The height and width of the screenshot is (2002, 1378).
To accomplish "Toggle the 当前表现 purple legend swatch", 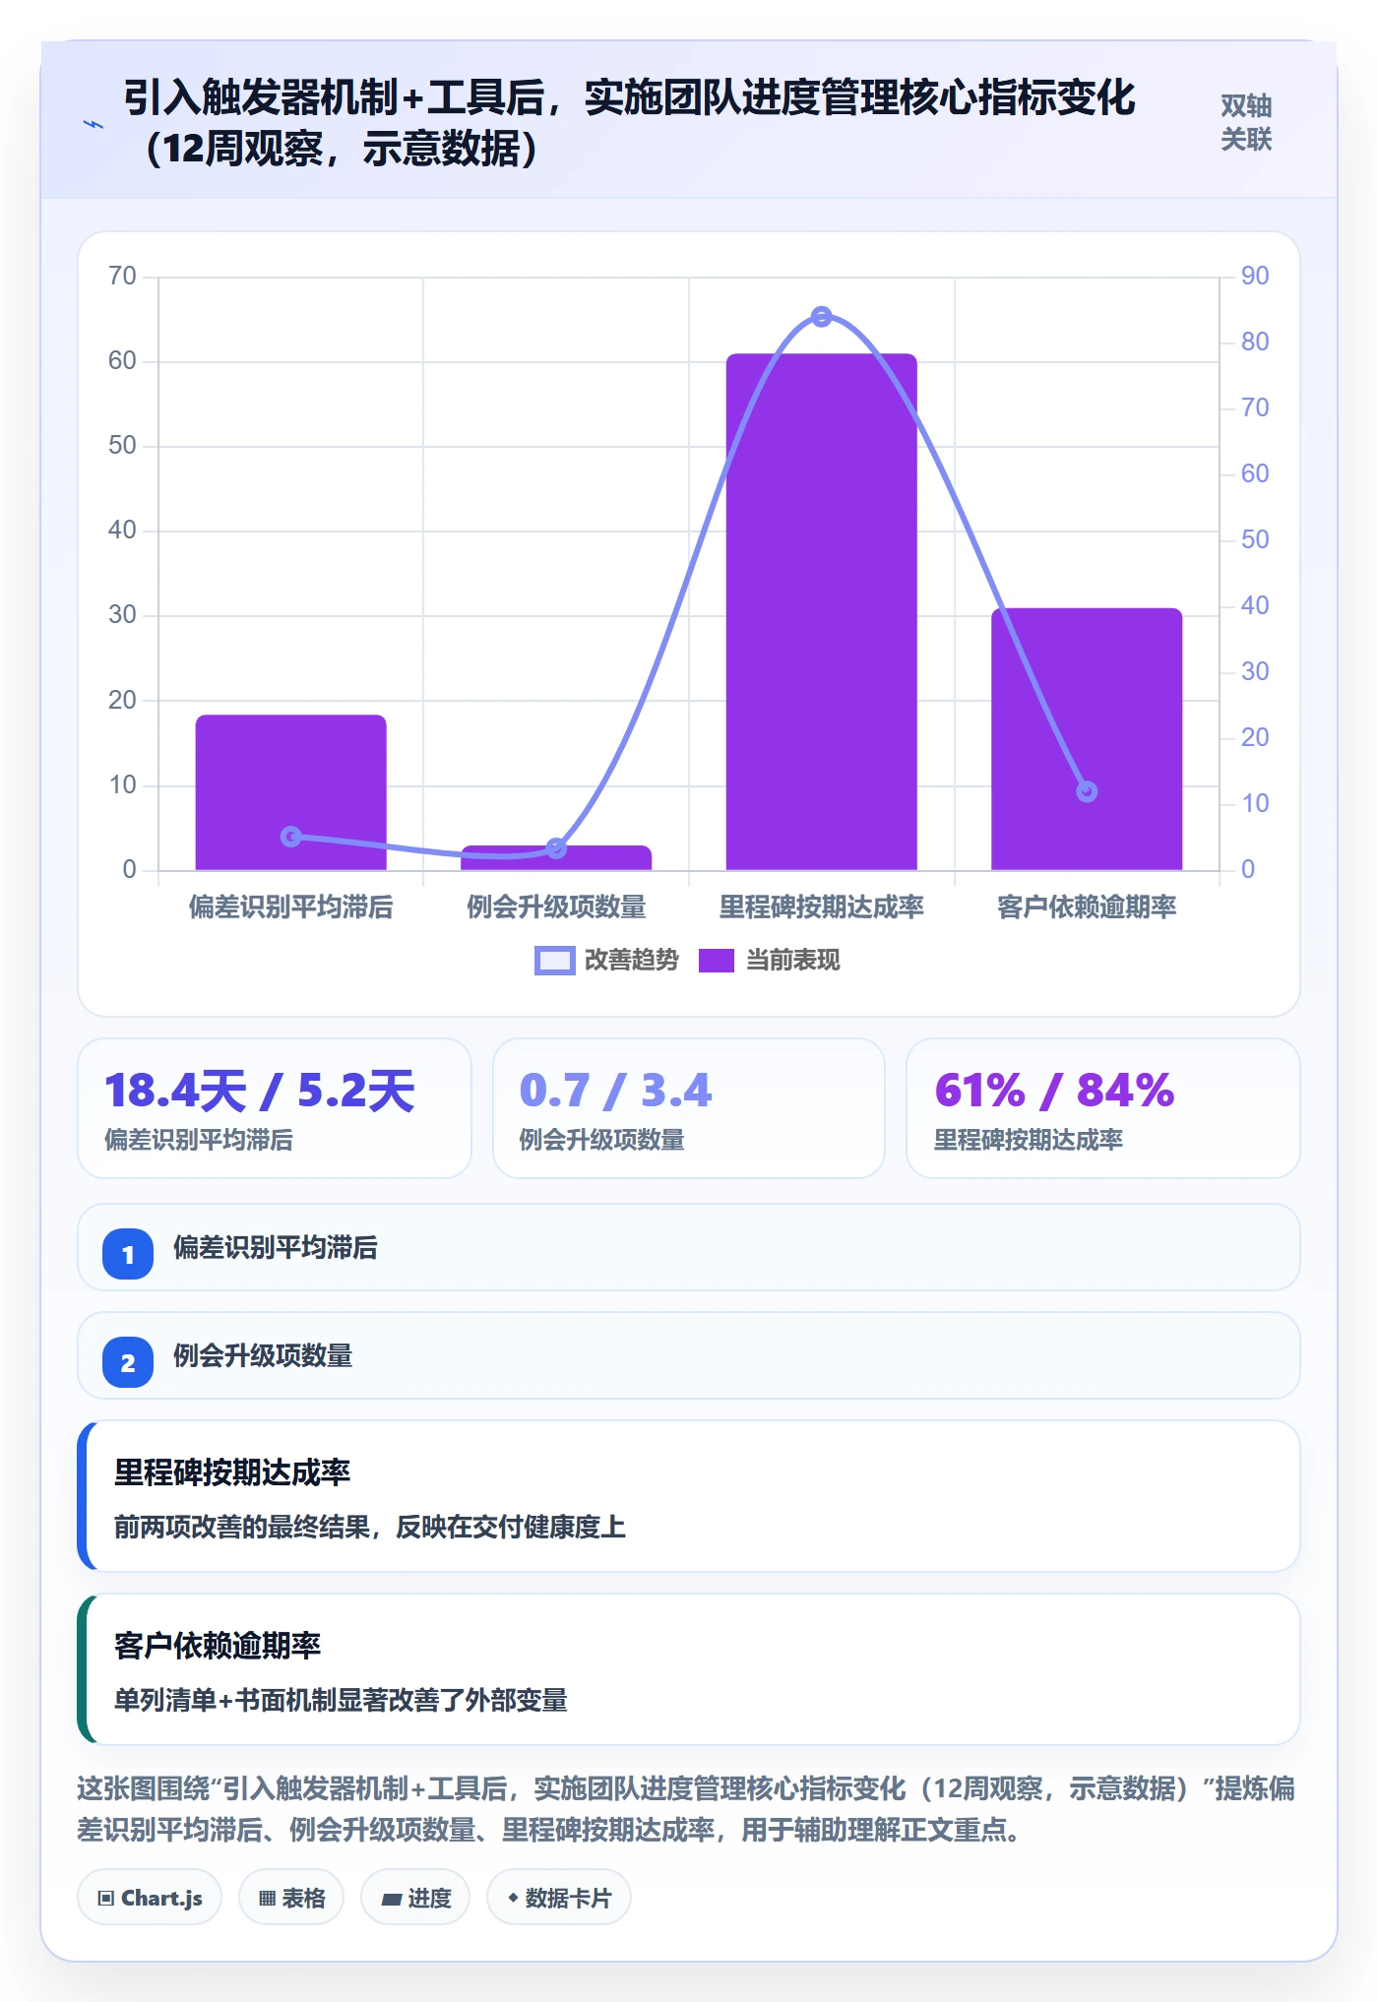I will pyautogui.click(x=717, y=961).
